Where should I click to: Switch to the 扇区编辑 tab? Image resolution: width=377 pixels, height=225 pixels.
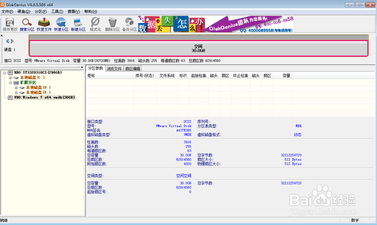[x=133, y=69]
